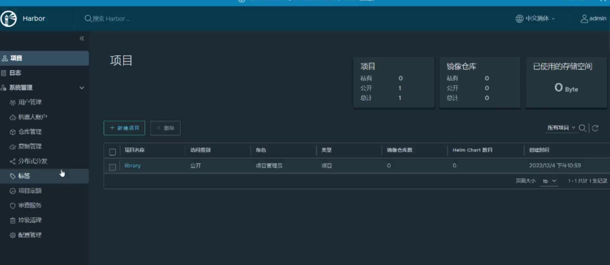Sort by 创建时间 column header
The height and width of the screenshot is (265, 610).
(x=539, y=150)
